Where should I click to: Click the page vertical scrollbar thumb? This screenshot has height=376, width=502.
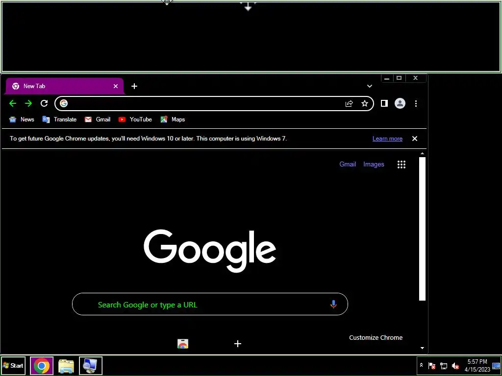point(422,229)
